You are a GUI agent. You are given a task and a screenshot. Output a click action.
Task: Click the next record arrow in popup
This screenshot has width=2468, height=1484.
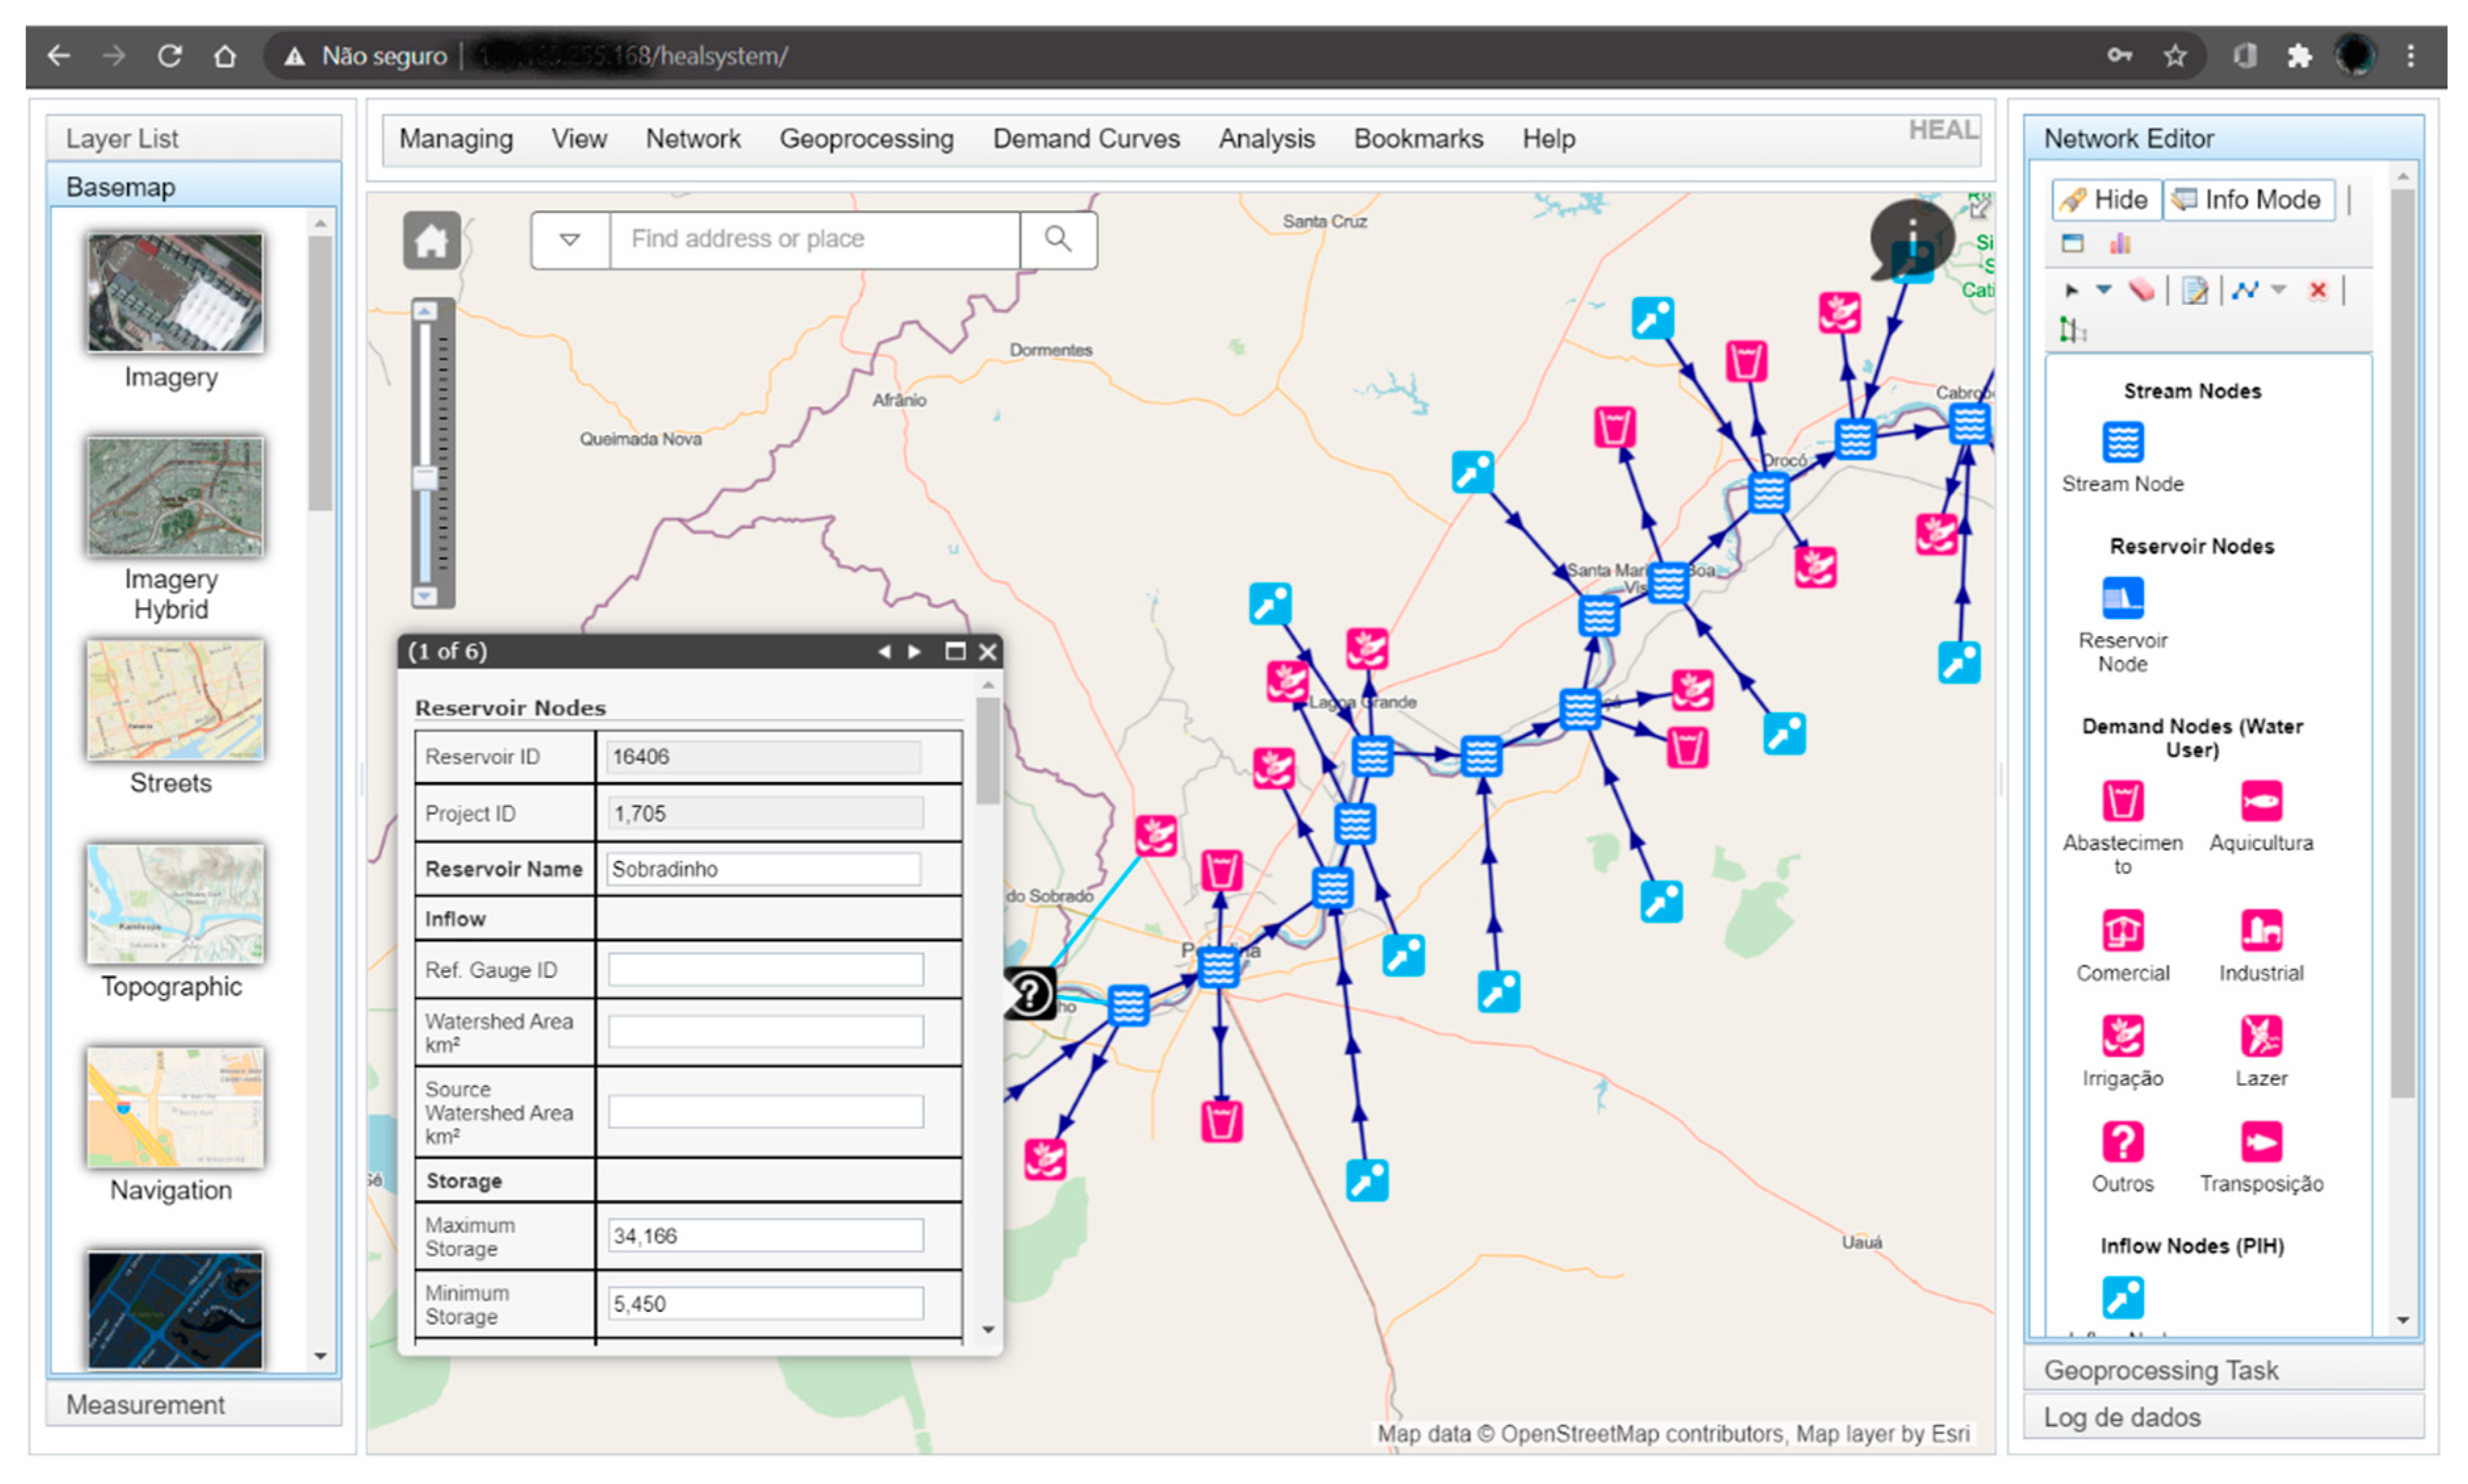(x=915, y=651)
